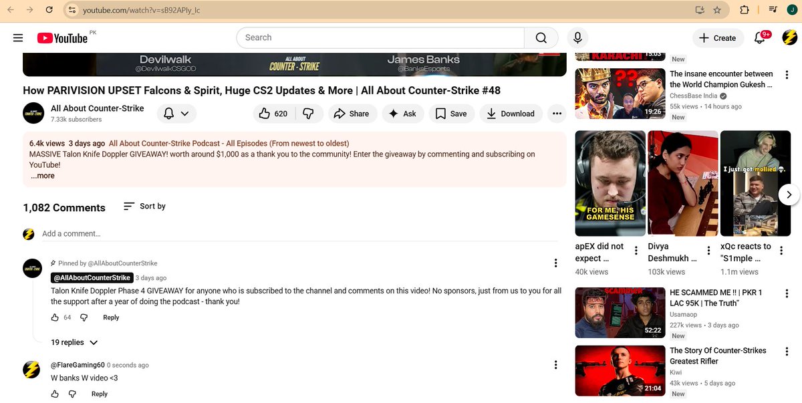Image resolution: width=802 pixels, height=403 pixels.
Task: Start voice search with the microphone
Action: [577, 38]
